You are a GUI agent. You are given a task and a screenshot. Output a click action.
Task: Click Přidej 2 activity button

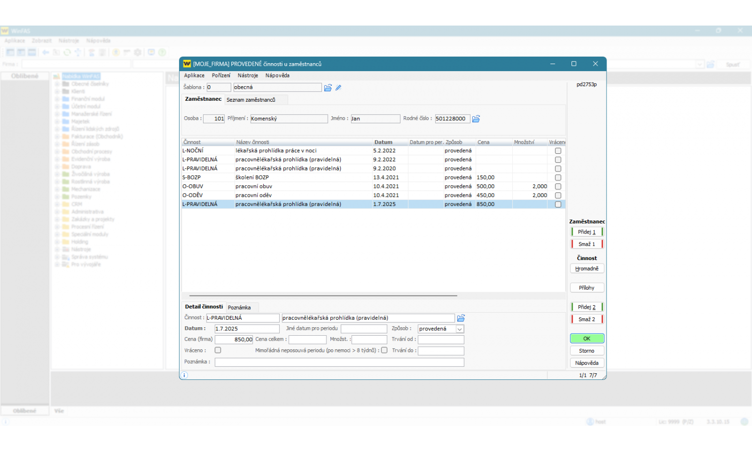tap(587, 307)
